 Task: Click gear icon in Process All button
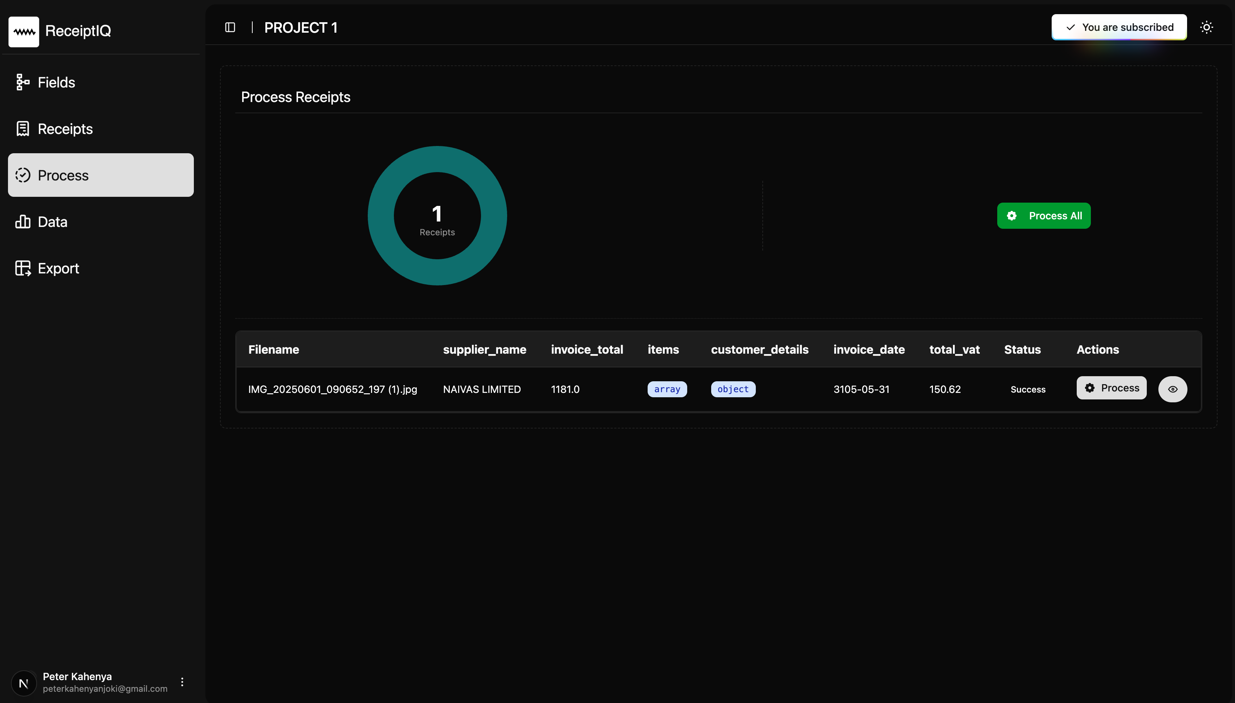1011,216
